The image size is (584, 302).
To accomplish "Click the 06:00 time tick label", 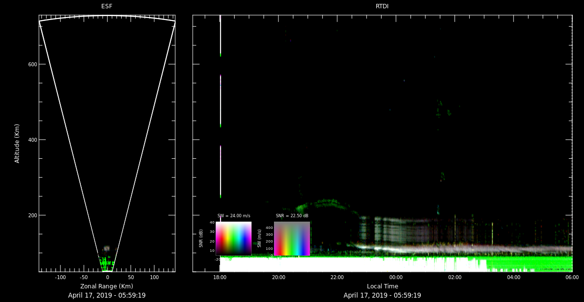I will click(572, 277).
